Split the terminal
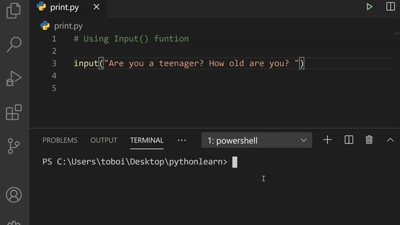Viewport: 400px width, 225px height. click(x=349, y=140)
